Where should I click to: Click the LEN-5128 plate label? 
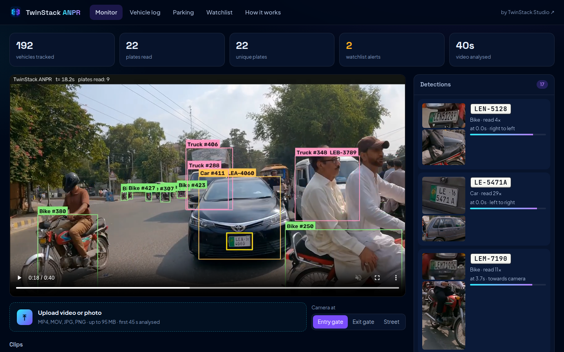(x=490, y=109)
